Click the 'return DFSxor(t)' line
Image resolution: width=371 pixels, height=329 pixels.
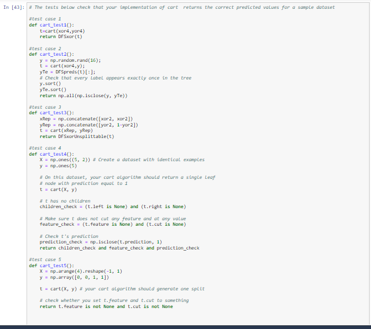click(61, 36)
